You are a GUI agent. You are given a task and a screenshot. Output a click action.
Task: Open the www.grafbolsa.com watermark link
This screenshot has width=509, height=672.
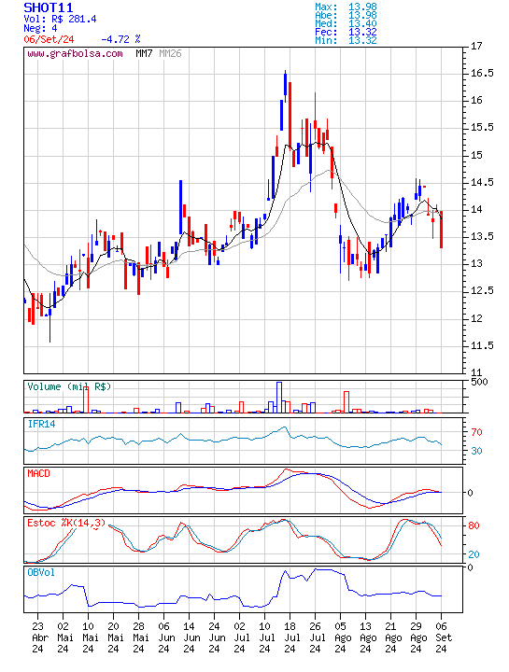click(x=75, y=53)
